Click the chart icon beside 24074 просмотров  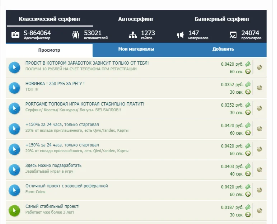point(233,35)
